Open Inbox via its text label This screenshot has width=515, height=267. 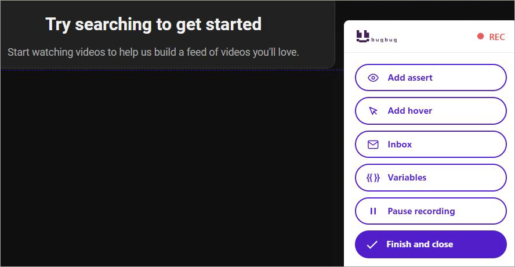click(x=400, y=145)
